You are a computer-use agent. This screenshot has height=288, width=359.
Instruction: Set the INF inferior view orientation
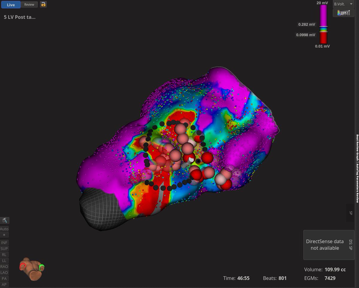pyautogui.click(x=4, y=242)
